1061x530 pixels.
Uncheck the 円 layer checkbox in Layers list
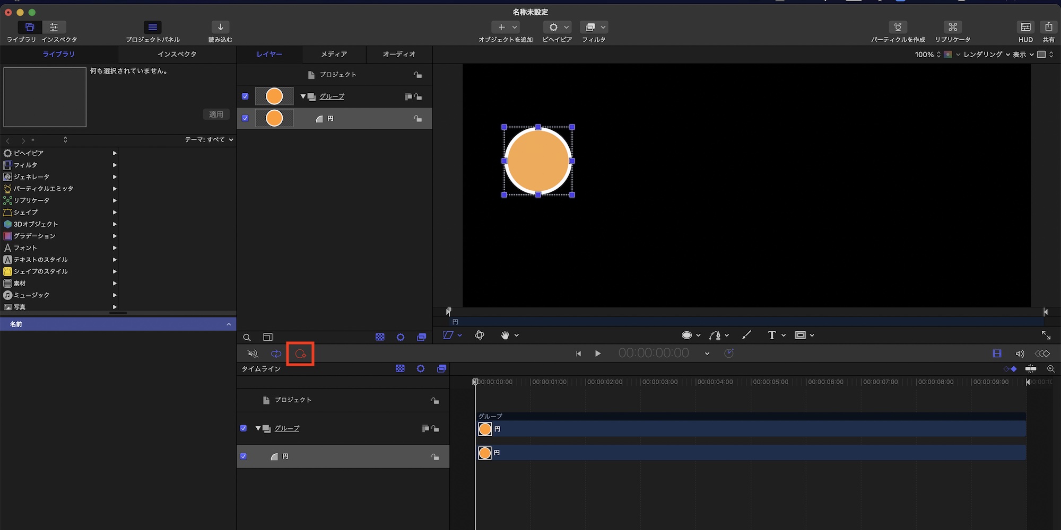click(x=245, y=118)
